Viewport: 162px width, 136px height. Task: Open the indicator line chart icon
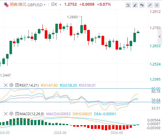[128, 5]
